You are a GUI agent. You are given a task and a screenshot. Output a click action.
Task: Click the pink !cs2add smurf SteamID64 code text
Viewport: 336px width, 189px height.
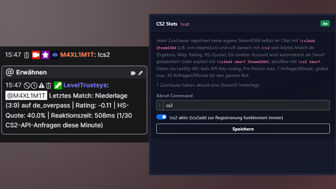coord(243,62)
